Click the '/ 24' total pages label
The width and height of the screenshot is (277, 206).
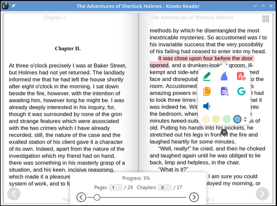[x=128, y=187]
